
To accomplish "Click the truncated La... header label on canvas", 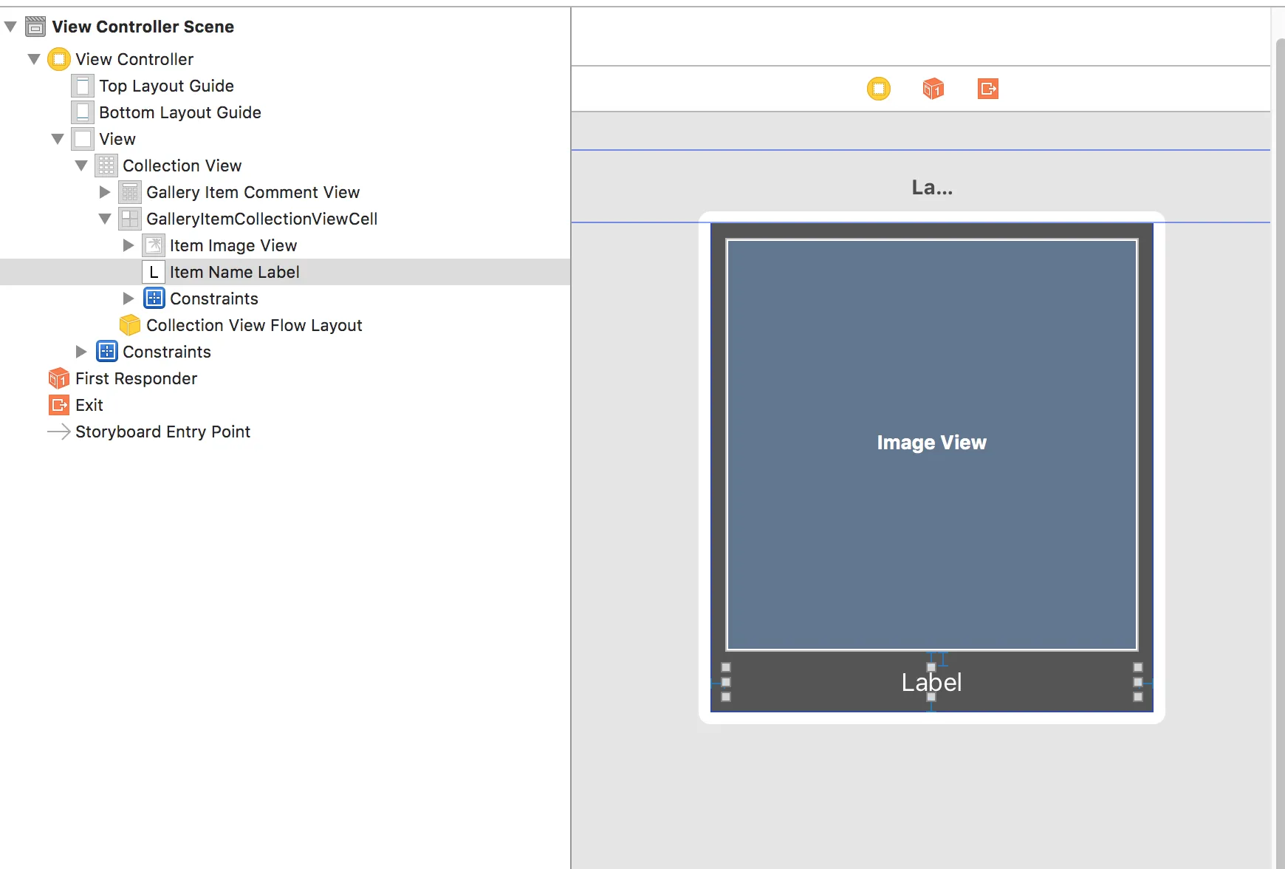I will click(x=932, y=187).
